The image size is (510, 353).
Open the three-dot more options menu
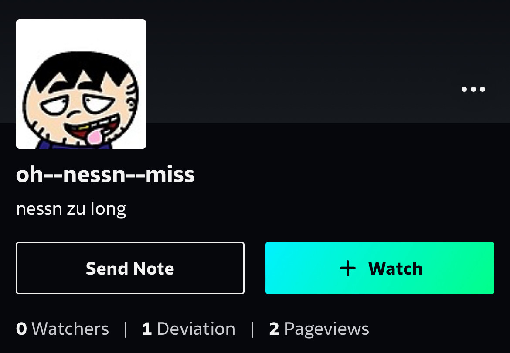click(473, 89)
